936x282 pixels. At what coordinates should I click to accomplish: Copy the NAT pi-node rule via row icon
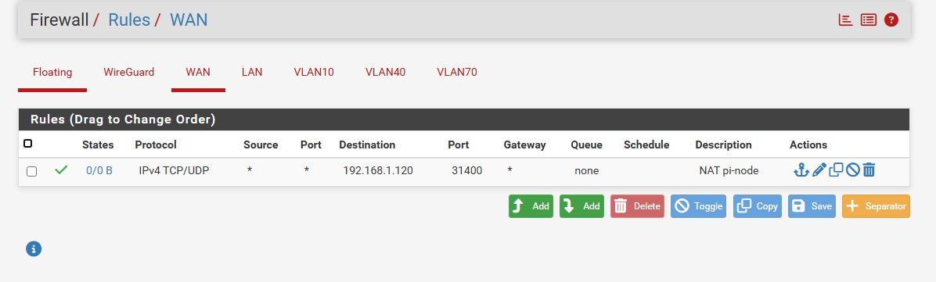[x=836, y=170]
